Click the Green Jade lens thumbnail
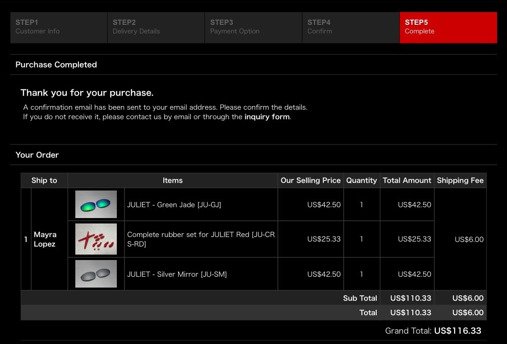This screenshot has width=507, height=344. [96, 205]
